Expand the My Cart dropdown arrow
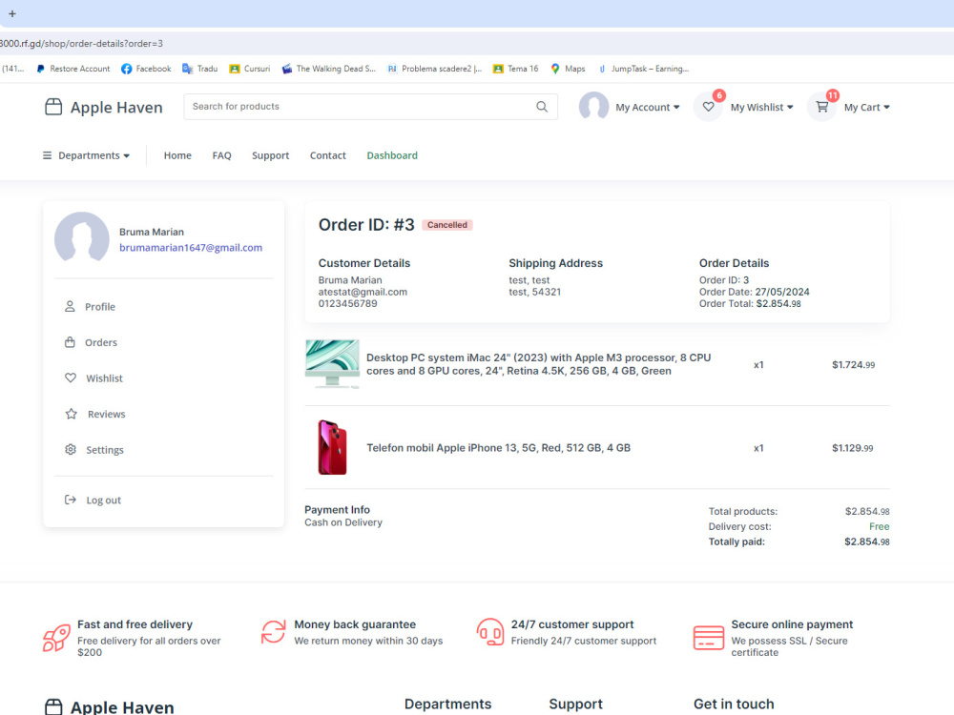 coord(887,107)
